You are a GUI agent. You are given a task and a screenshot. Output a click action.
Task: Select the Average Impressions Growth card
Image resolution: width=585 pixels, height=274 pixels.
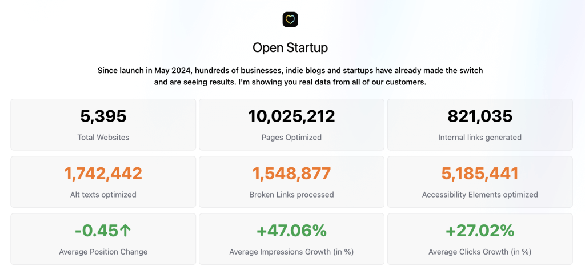[x=292, y=239]
